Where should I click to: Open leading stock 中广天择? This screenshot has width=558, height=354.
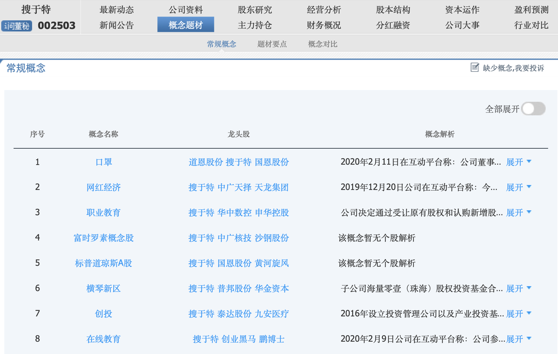pos(235,187)
